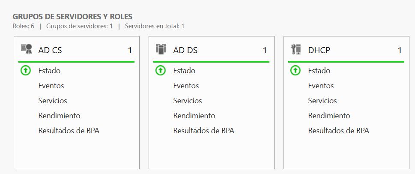Open the AD CS tile title
The image size is (415, 174).
pyautogui.click(x=50, y=50)
